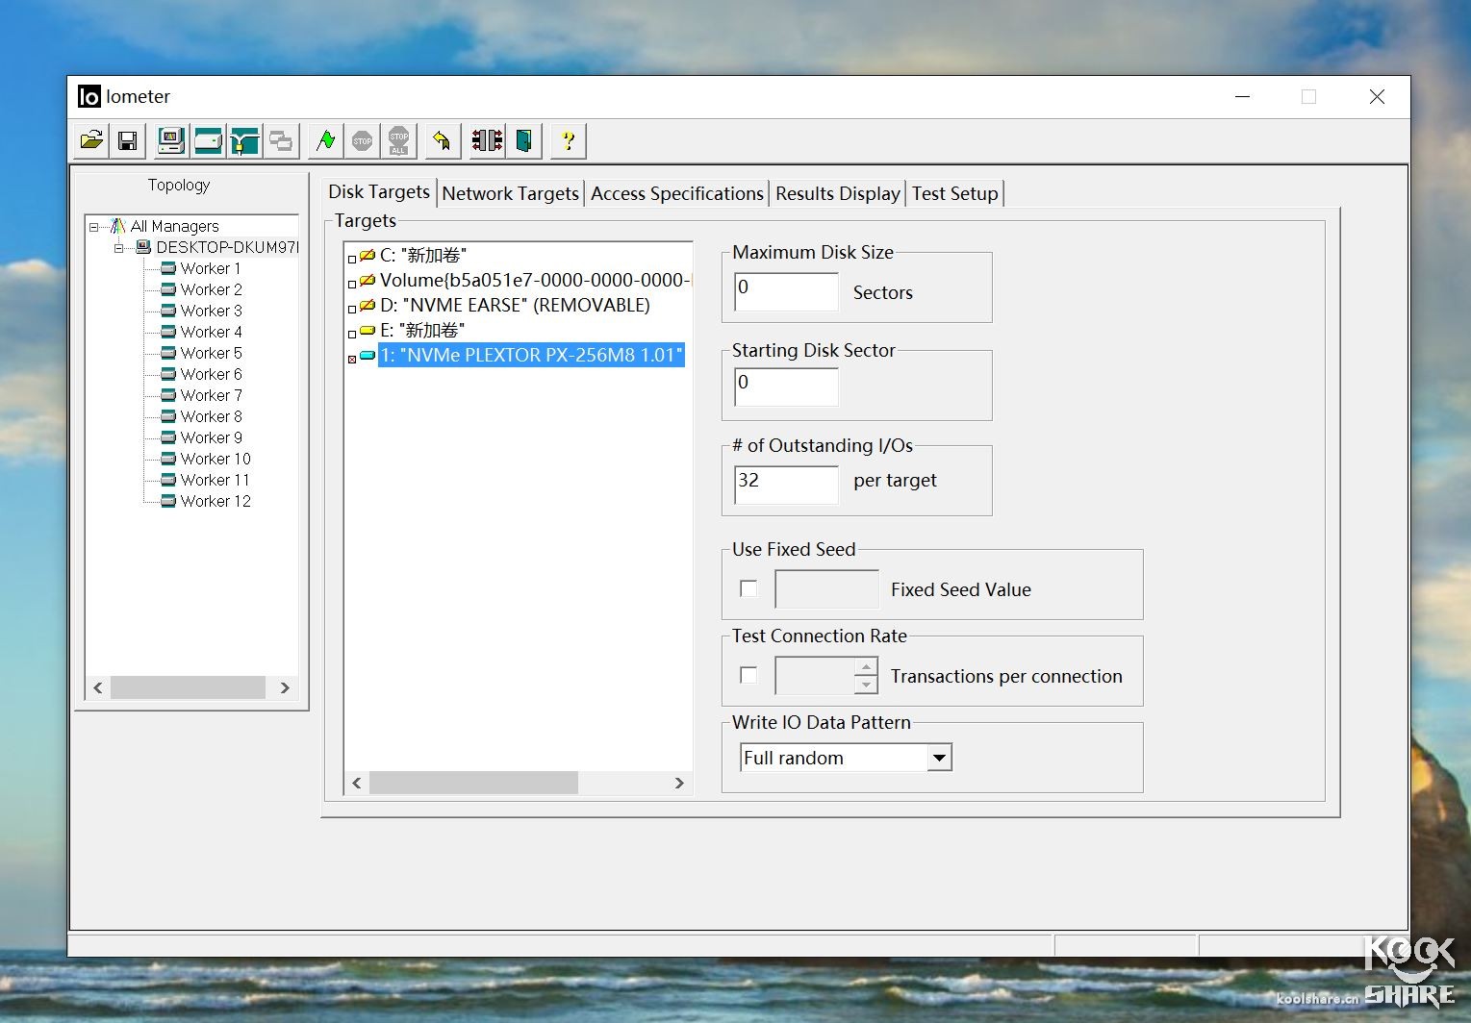Click the Topology horizontal scrollbar right arrow
The width and height of the screenshot is (1471, 1023).
pyautogui.click(x=285, y=687)
